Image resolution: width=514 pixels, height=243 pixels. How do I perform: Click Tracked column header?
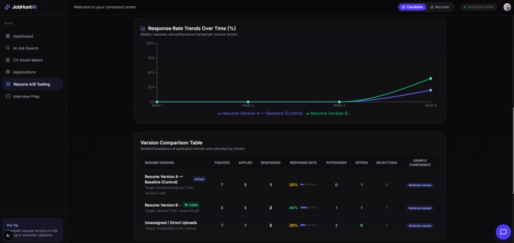(222, 163)
